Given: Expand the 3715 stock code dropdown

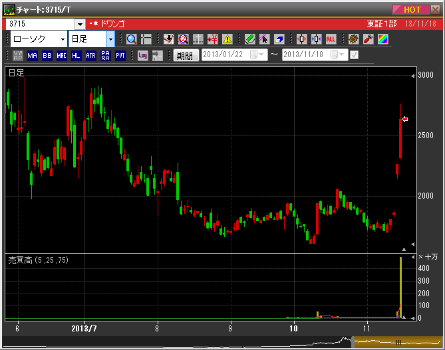Looking at the screenshot, I should pos(80,24).
